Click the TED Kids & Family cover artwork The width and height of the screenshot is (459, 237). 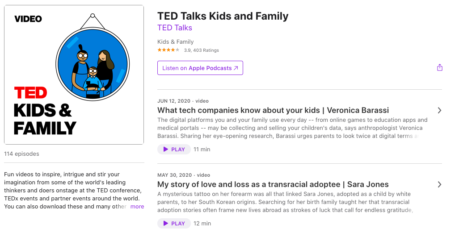click(74, 75)
